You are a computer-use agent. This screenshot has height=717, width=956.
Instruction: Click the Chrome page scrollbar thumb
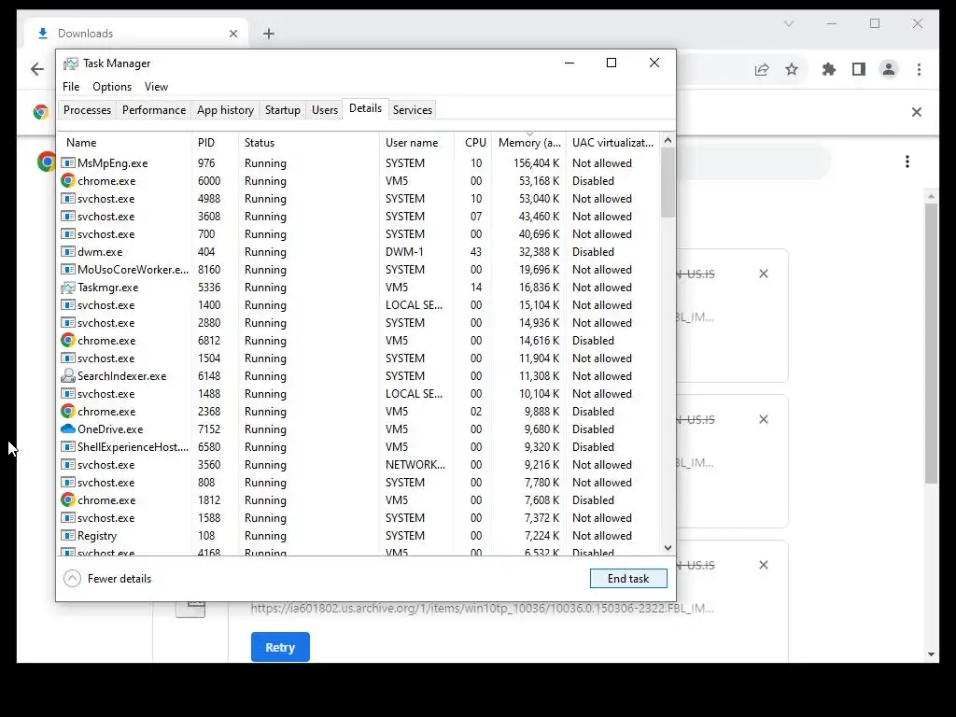point(931,344)
